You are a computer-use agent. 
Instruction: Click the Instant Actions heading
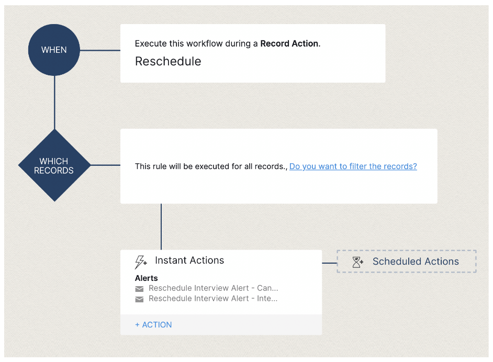189,261
